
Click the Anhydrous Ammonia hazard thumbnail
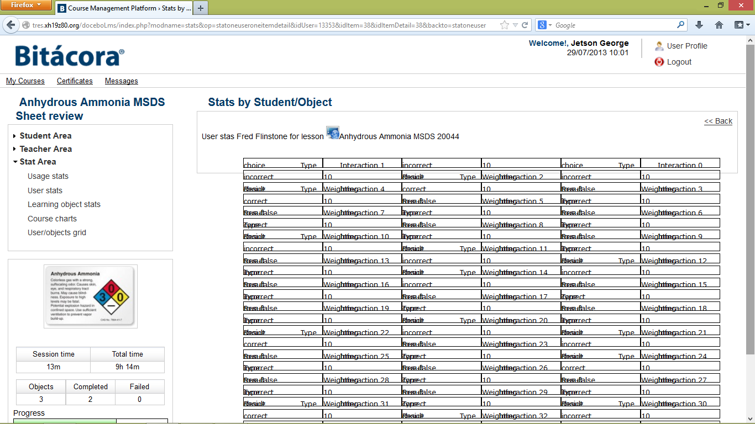pyautogui.click(x=91, y=296)
